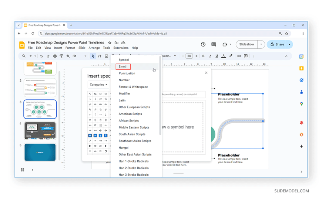Toggle italic formatting
This screenshot has height=199, width=322.
[210, 56]
